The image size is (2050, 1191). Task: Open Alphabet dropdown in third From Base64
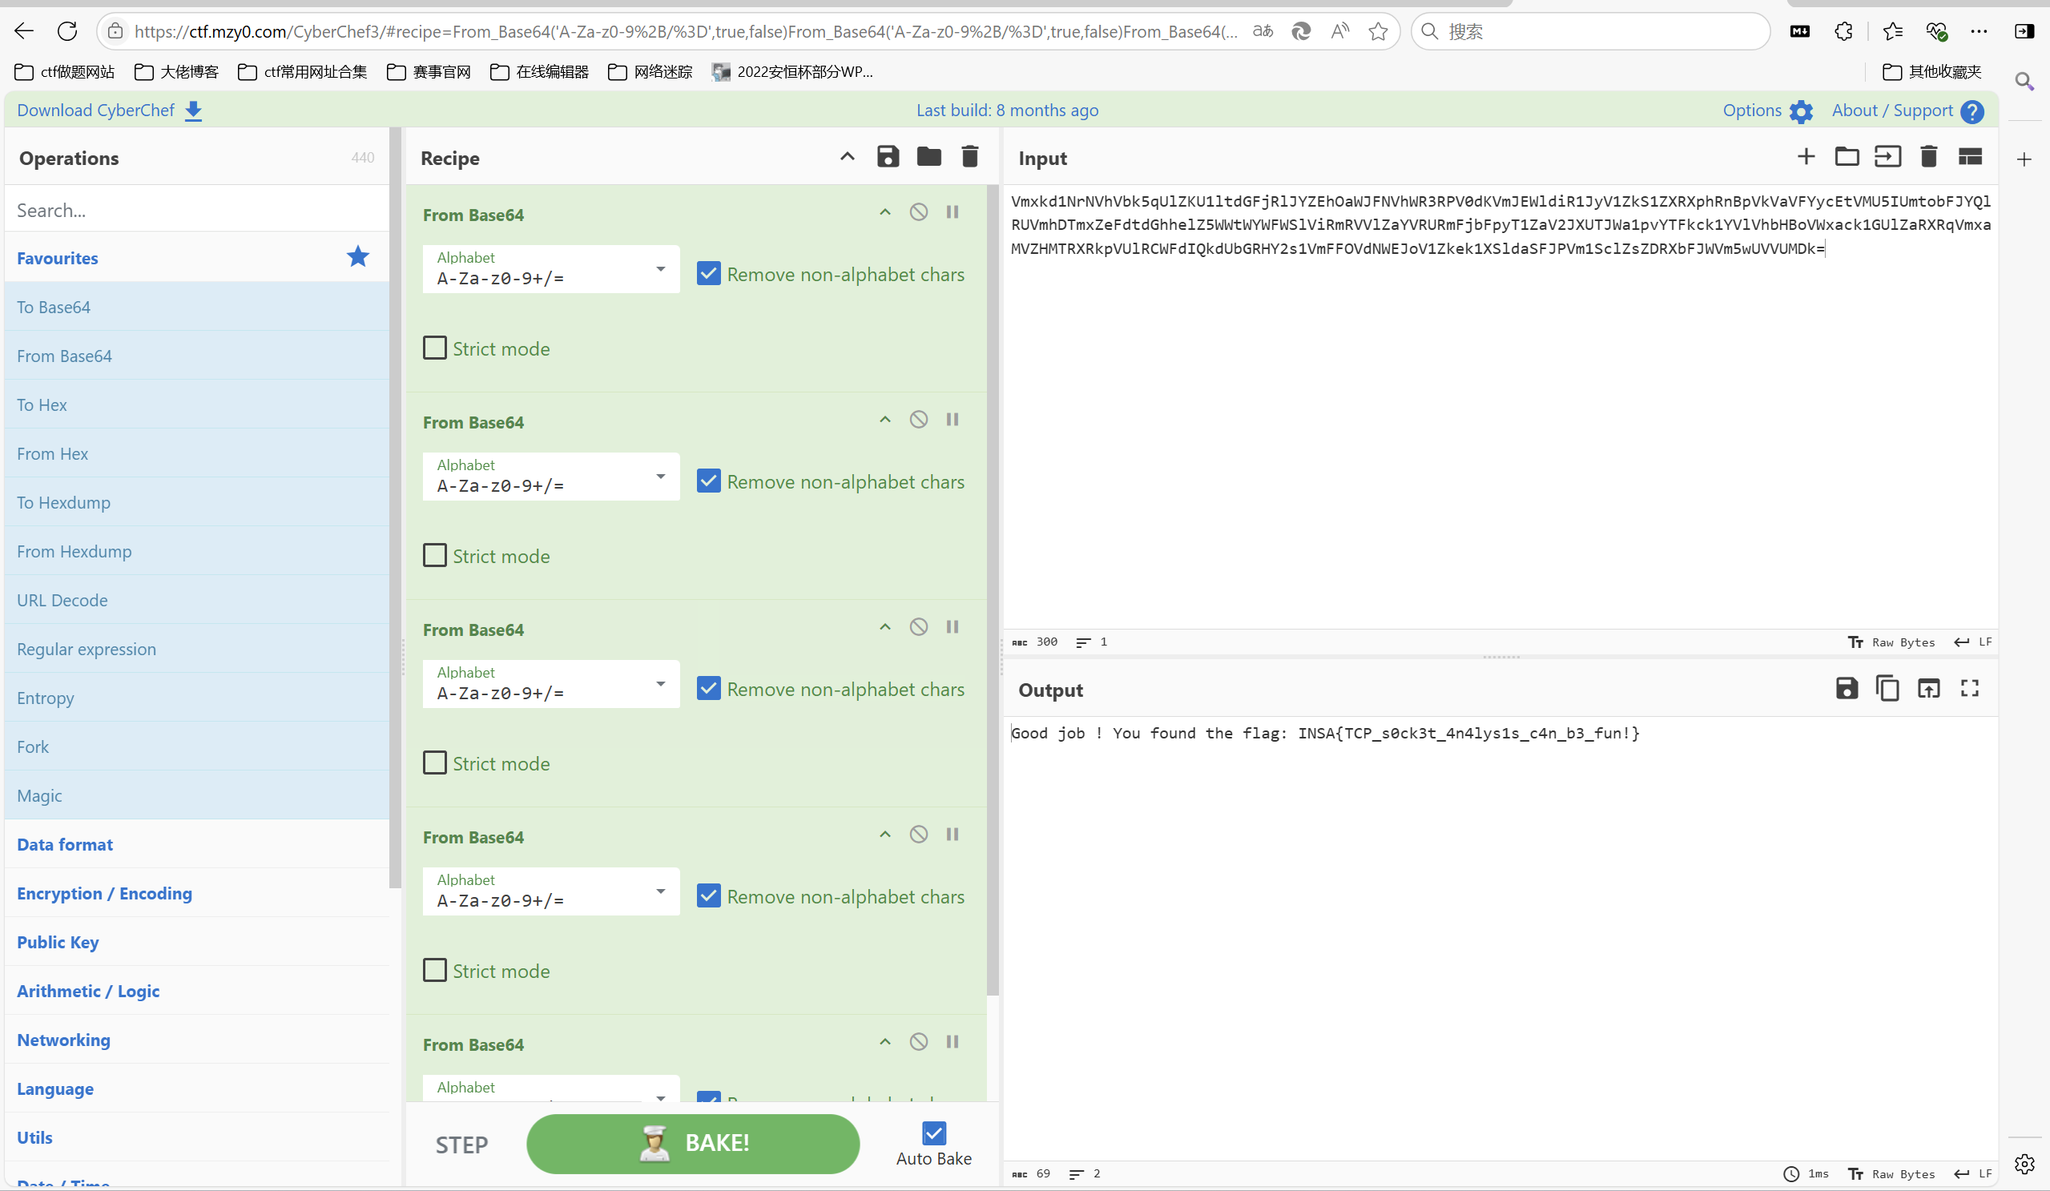550,684
